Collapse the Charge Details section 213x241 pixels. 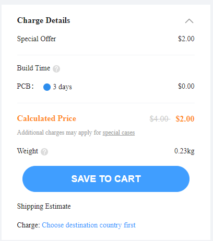(189, 21)
